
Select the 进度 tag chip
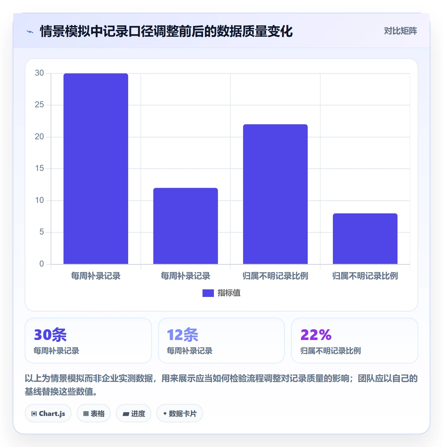134,413
